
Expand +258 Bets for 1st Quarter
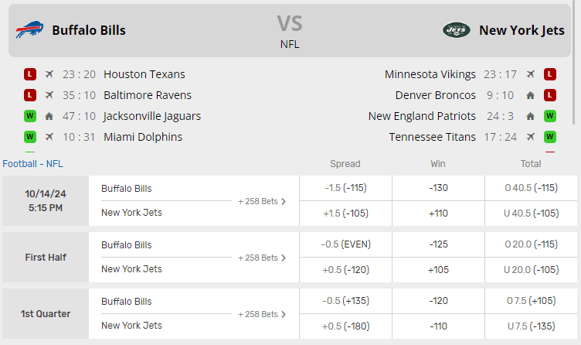point(262,314)
